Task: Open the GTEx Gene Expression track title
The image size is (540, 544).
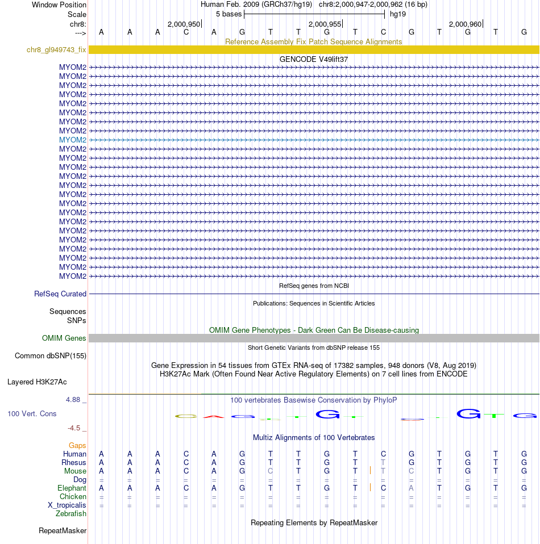Action: (314, 365)
